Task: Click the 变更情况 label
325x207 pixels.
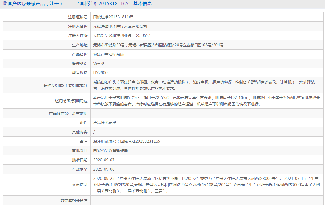Action: [80, 185]
